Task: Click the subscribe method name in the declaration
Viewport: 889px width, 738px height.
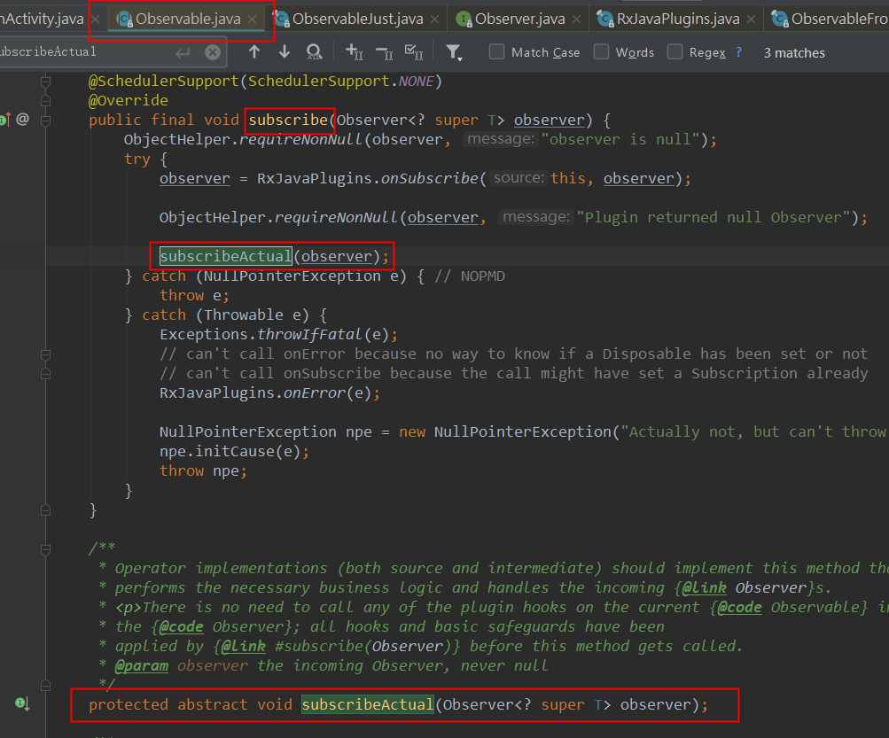Action: [x=288, y=120]
